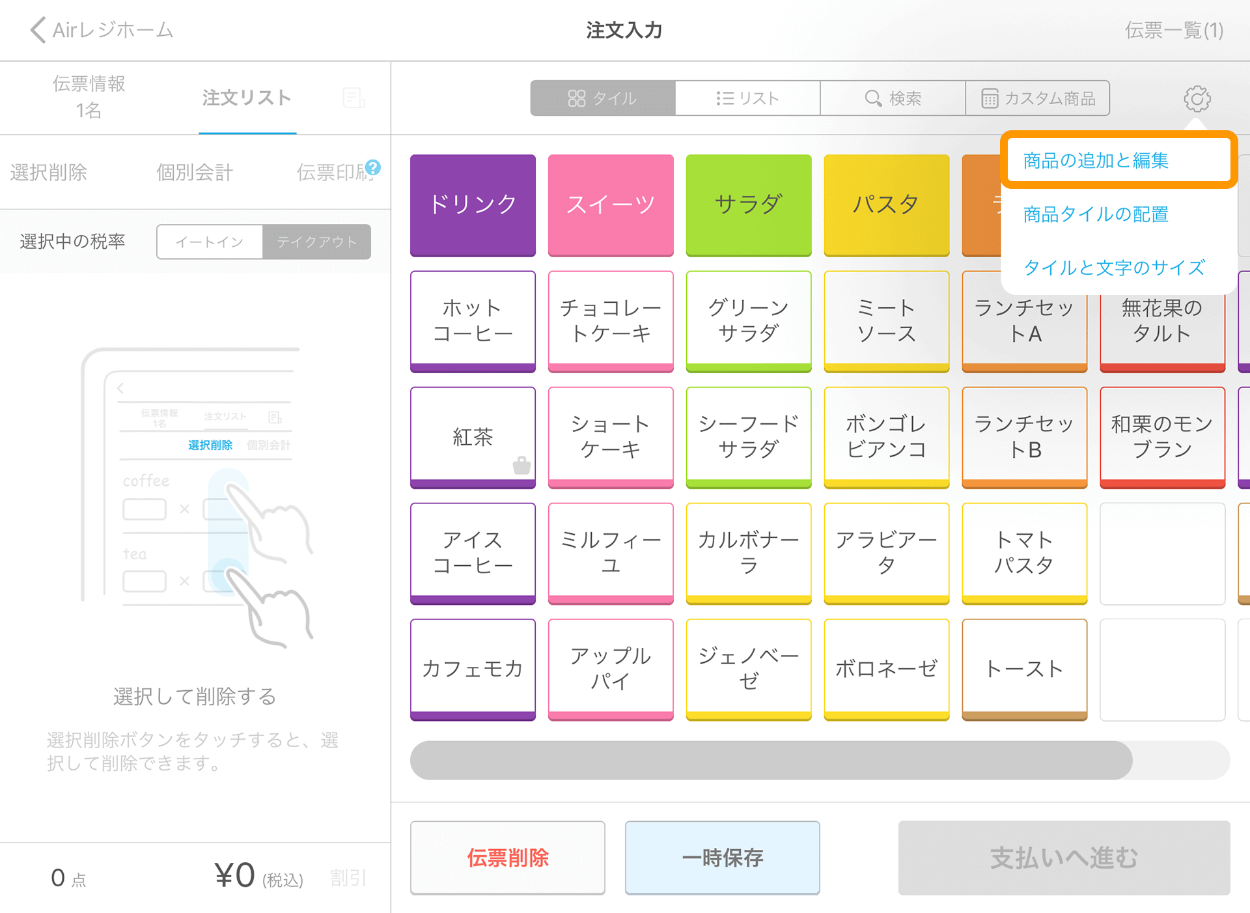Add アイスコーヒー to the order
The height and width of the screenshot is (913, 1250).
tap(473, 553)
